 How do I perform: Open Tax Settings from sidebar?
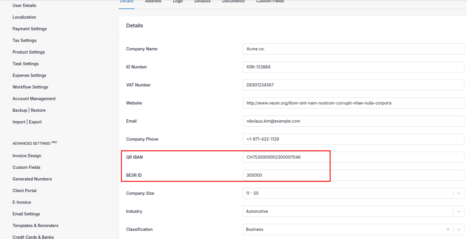click(x=25, y=40)
